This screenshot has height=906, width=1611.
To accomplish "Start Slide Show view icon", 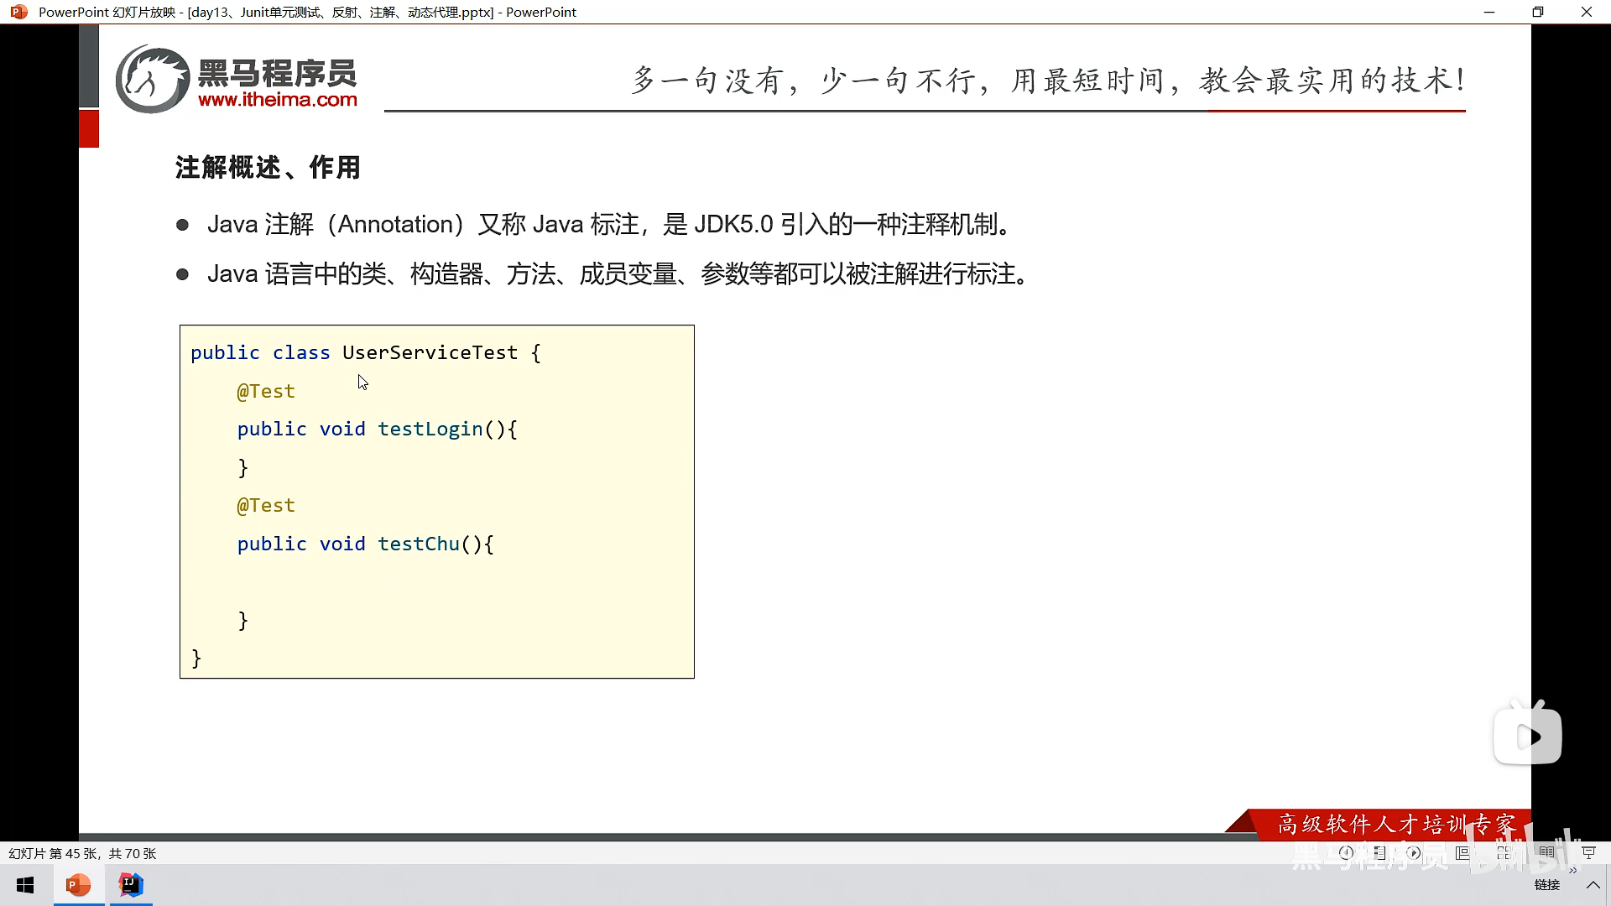I will pos(1588,852).
